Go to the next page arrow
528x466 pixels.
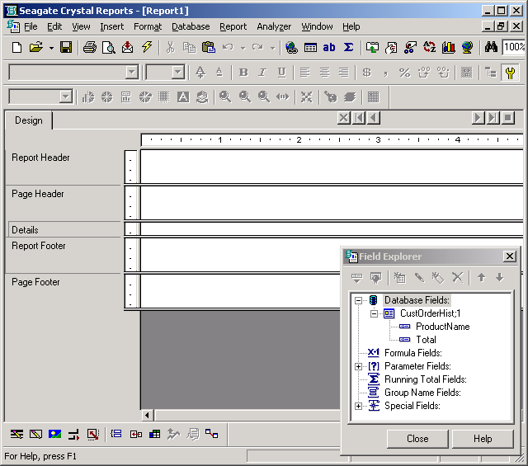(478, 118)
